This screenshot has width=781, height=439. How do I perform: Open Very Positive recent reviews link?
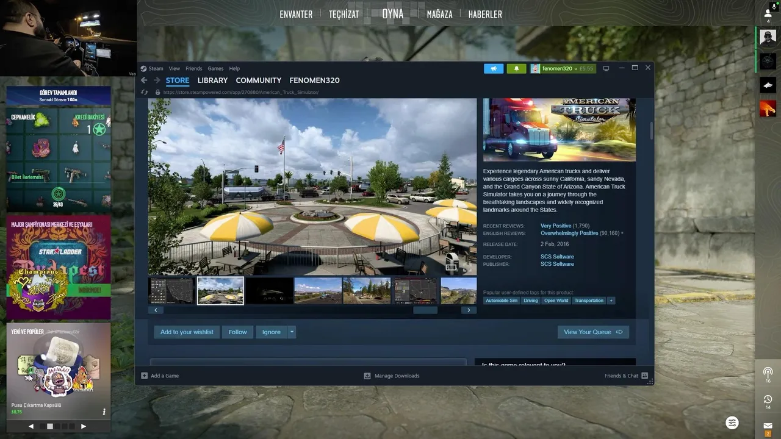[x=556, y=226]
